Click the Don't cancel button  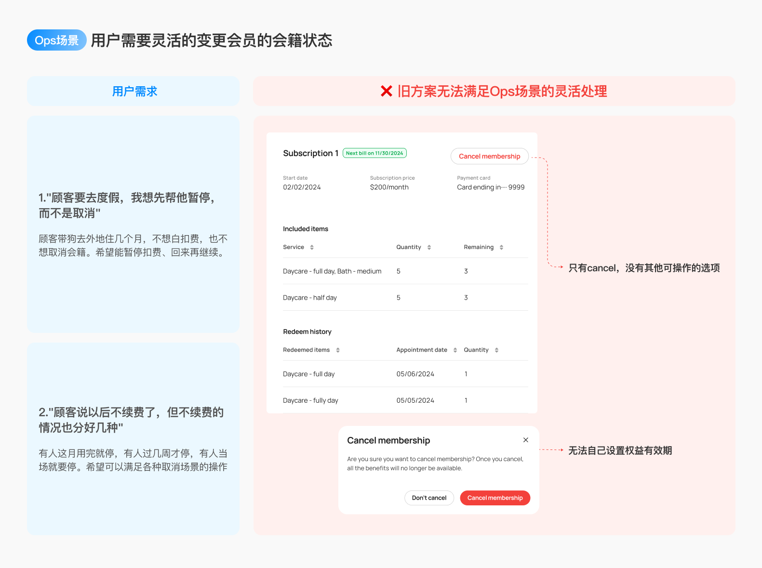tap(429, 498)
